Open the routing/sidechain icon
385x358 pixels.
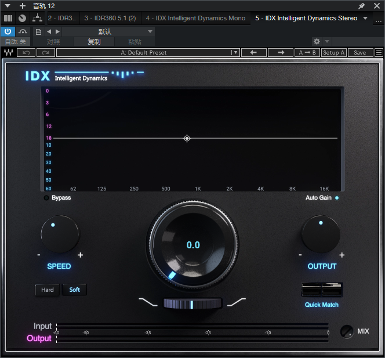pyautogui.click(x=37, y=18)
